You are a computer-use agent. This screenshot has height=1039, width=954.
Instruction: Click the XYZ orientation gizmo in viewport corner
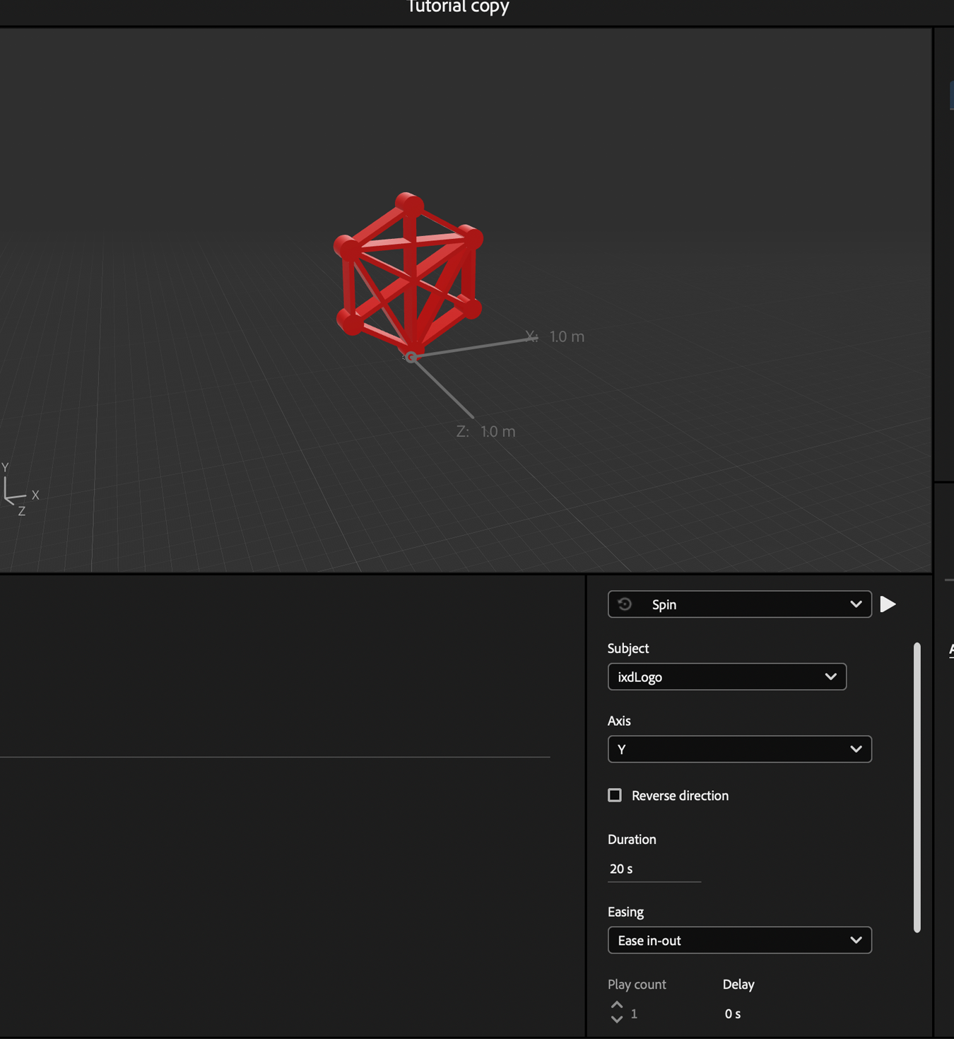click(16, 491)
